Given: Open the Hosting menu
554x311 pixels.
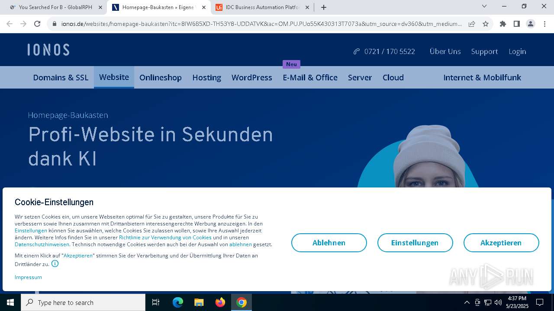Looking at the screenshot, I should pyautogui.click(x=206, y=78).
